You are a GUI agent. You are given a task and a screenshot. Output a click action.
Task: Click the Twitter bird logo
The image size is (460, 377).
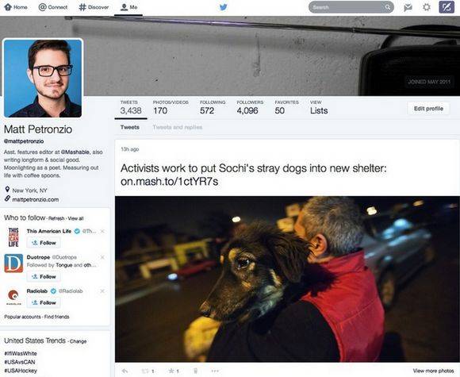223,7
